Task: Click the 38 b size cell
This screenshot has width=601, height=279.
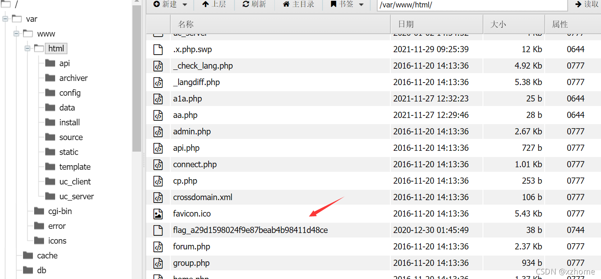Action: tap(534, 230)
